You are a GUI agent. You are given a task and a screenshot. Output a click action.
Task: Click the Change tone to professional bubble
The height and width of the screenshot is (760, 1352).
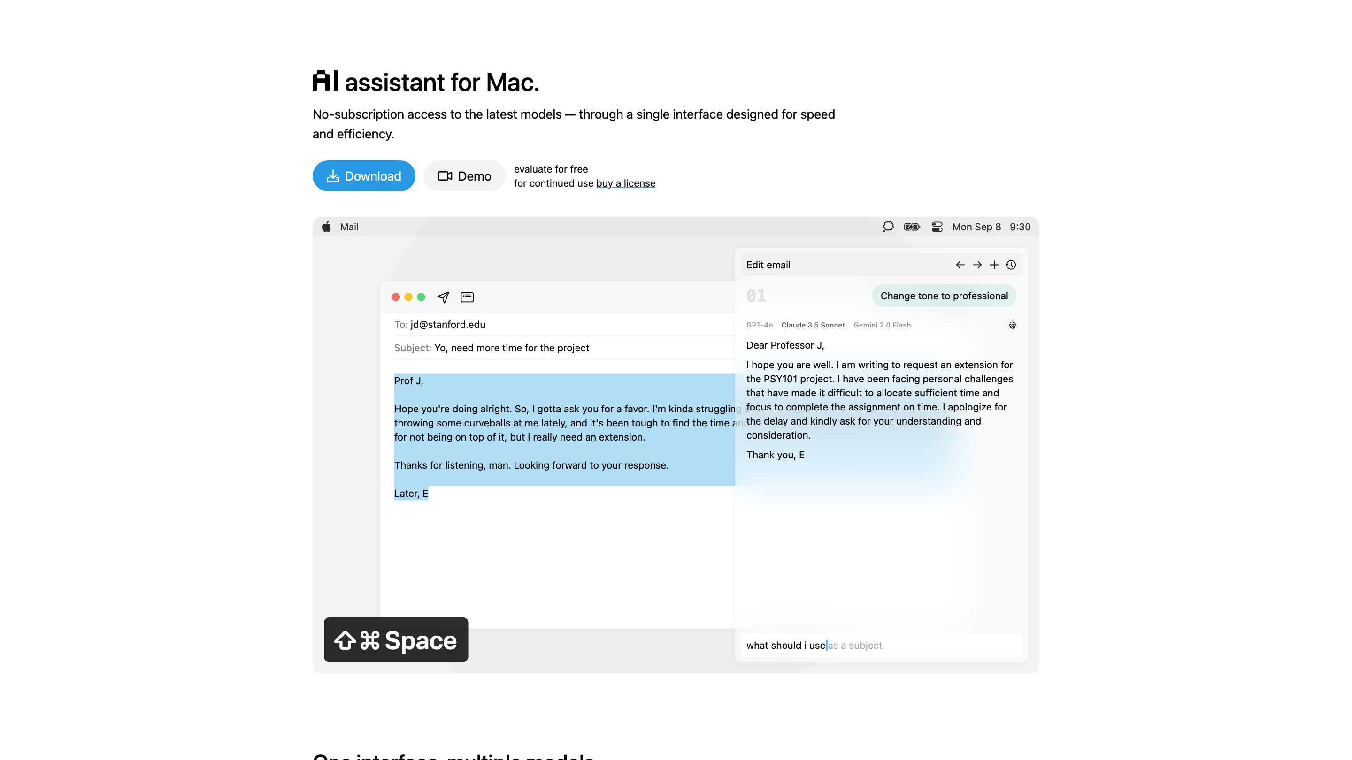(x=944, y=296)
